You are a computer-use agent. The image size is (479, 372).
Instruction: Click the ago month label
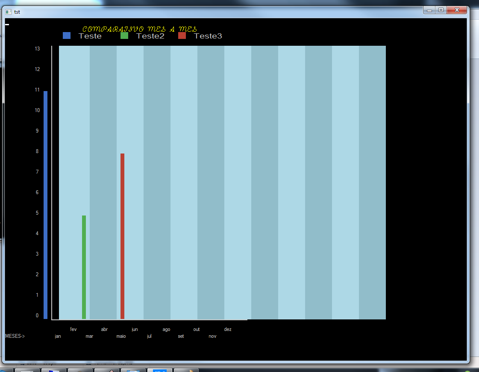166,330
